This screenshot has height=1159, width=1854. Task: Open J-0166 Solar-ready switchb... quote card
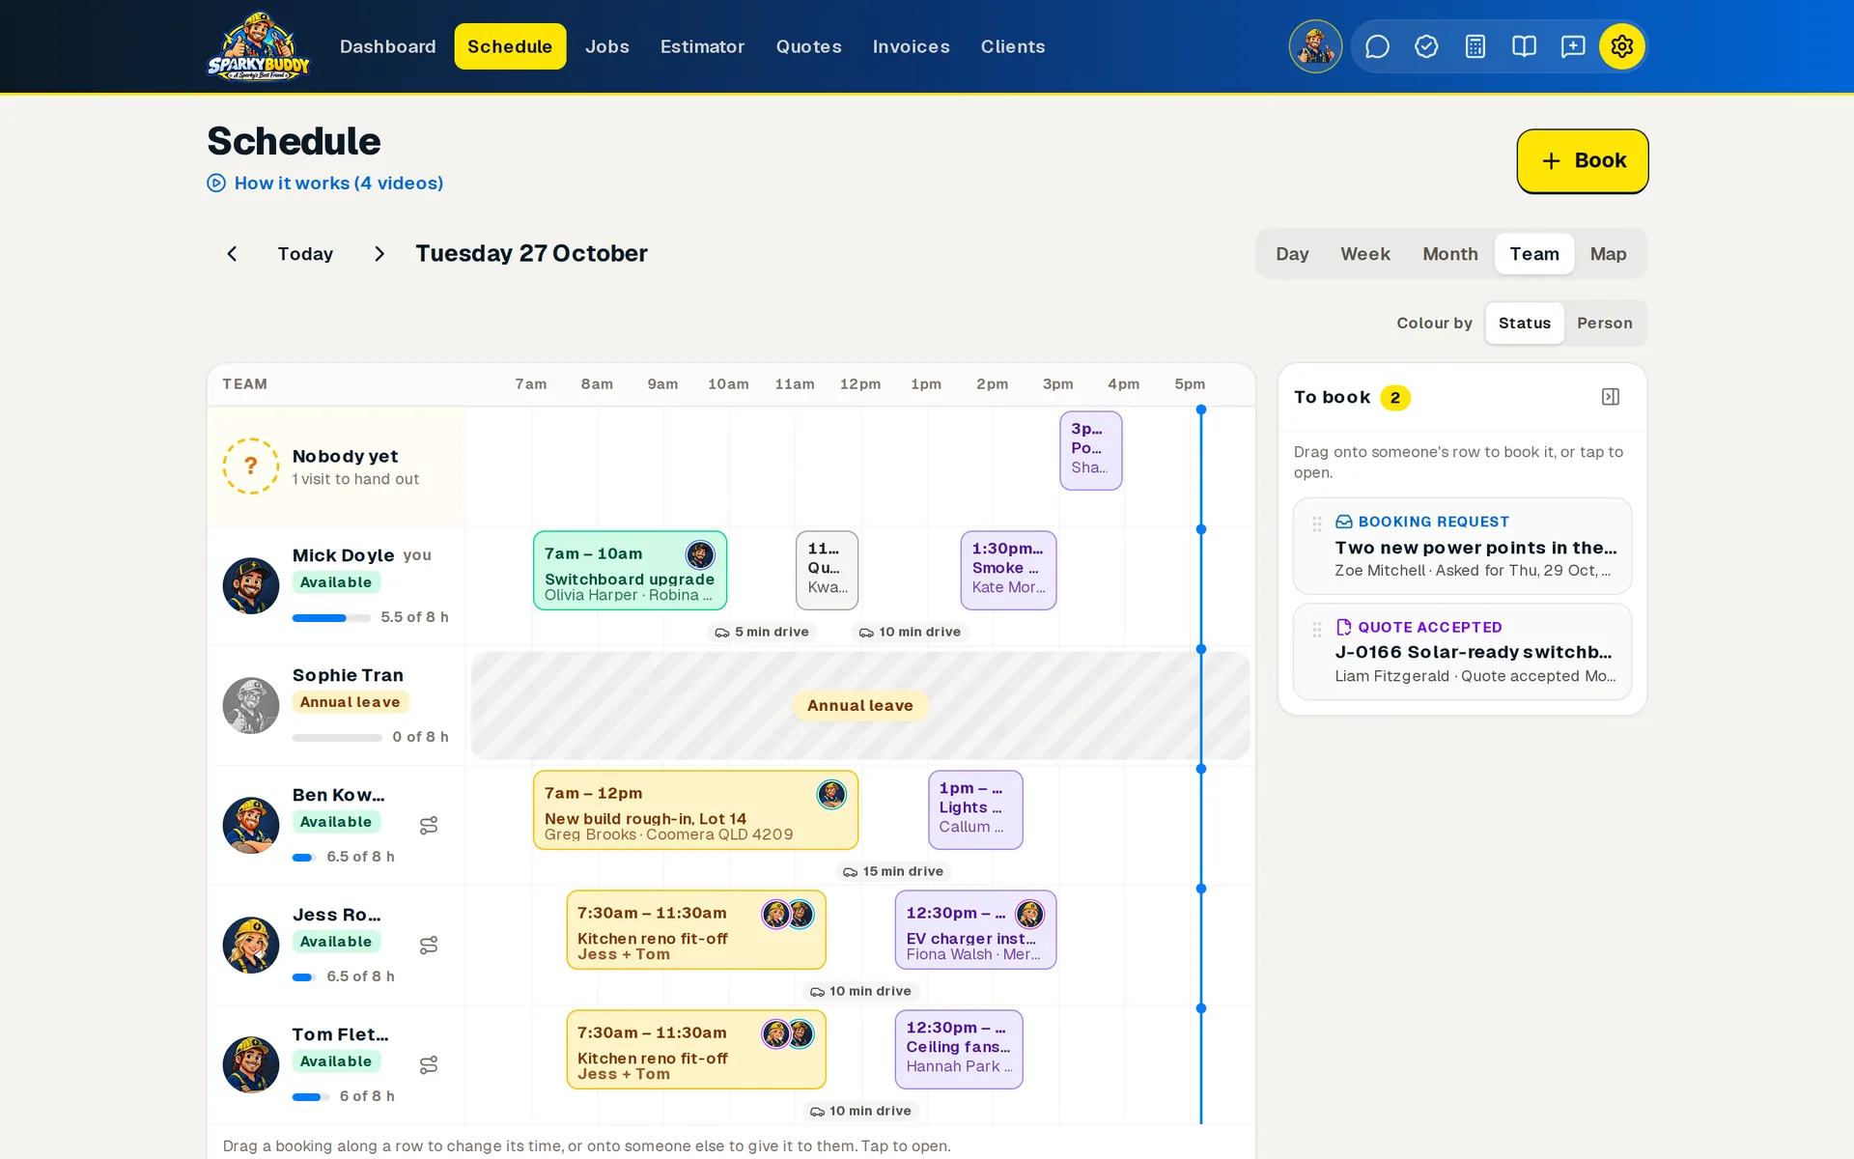pyautogui.click(x=1462, y=652)
